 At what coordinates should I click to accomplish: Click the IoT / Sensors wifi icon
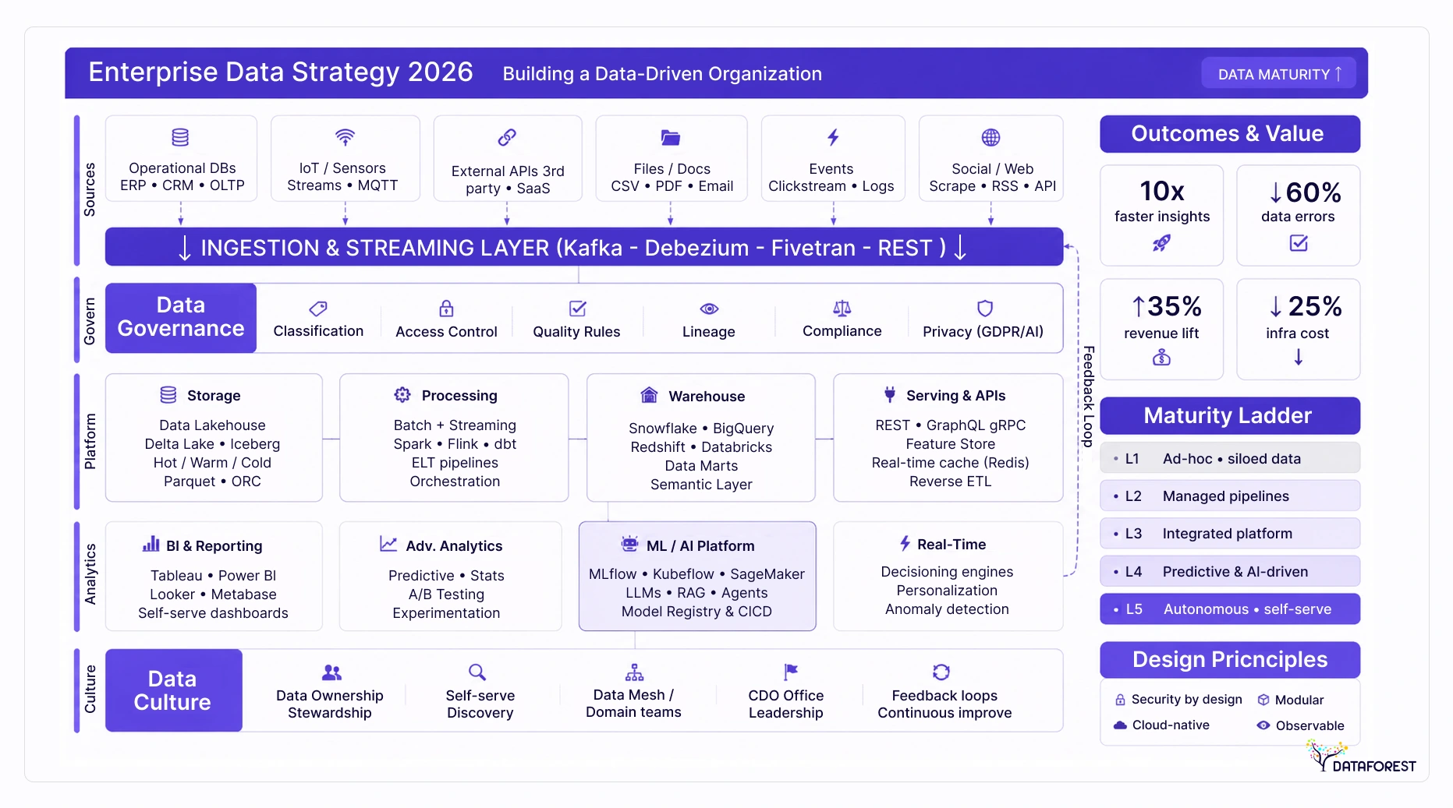coord(345,137)
